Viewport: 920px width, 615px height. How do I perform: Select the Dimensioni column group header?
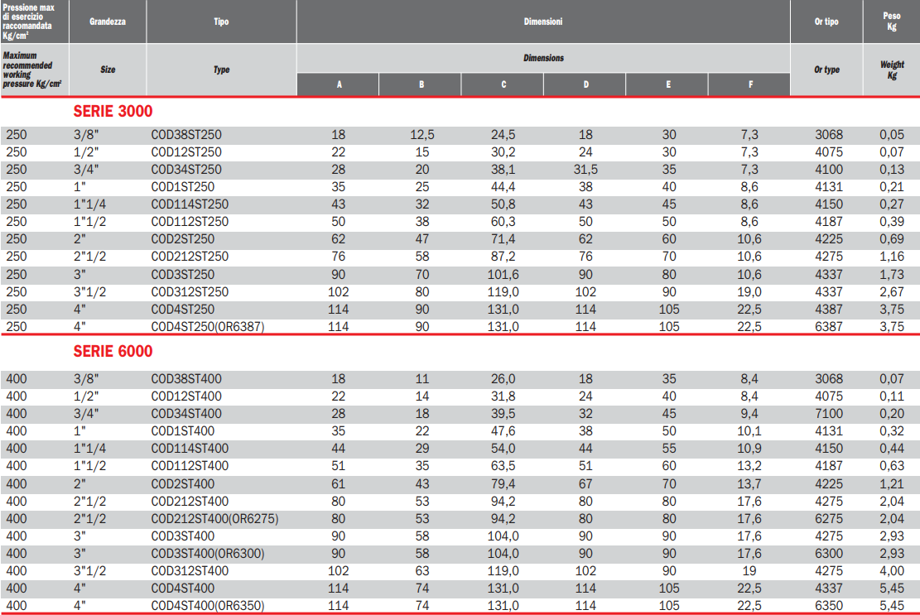point(543,22)
